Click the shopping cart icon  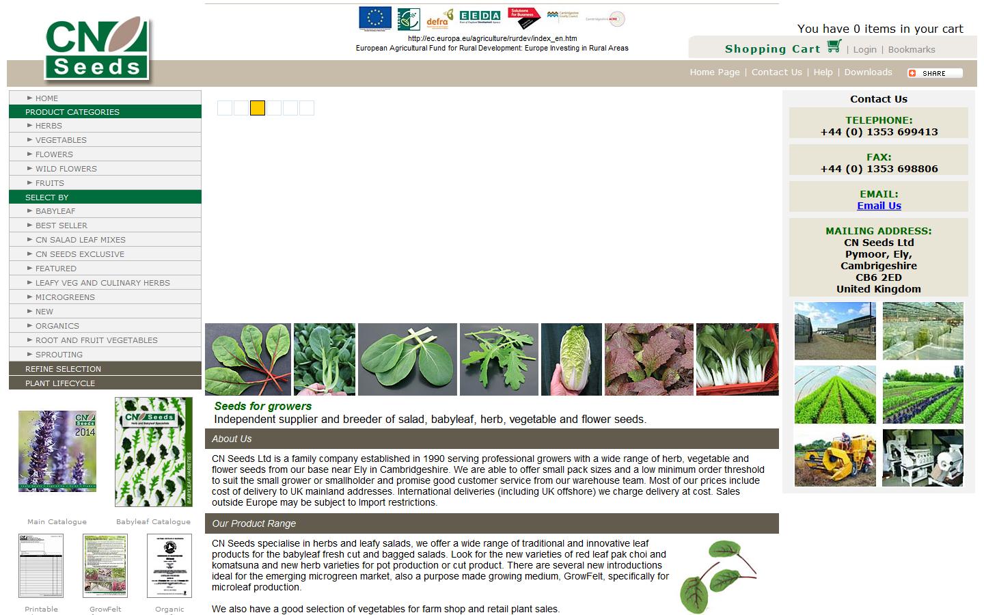coord(834,46)
